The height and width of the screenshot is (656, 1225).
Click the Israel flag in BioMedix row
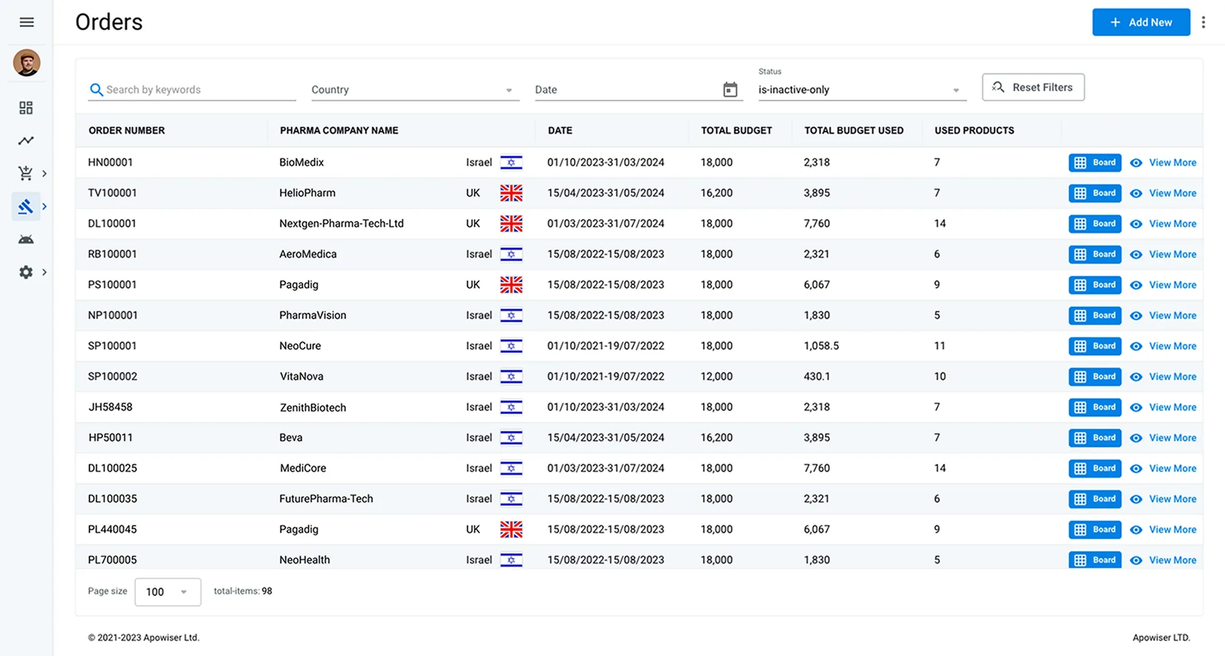click(x=511, y=162)
